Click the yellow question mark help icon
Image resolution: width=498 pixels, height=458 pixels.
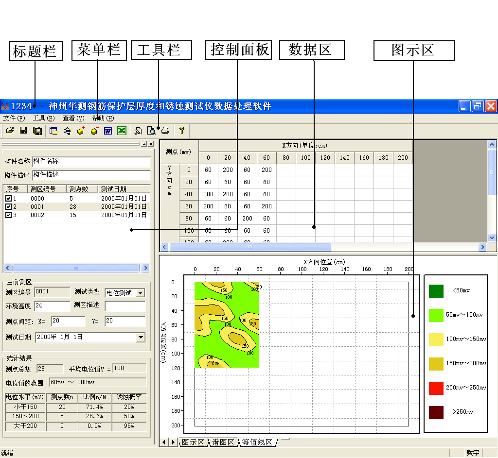(182, 131)
